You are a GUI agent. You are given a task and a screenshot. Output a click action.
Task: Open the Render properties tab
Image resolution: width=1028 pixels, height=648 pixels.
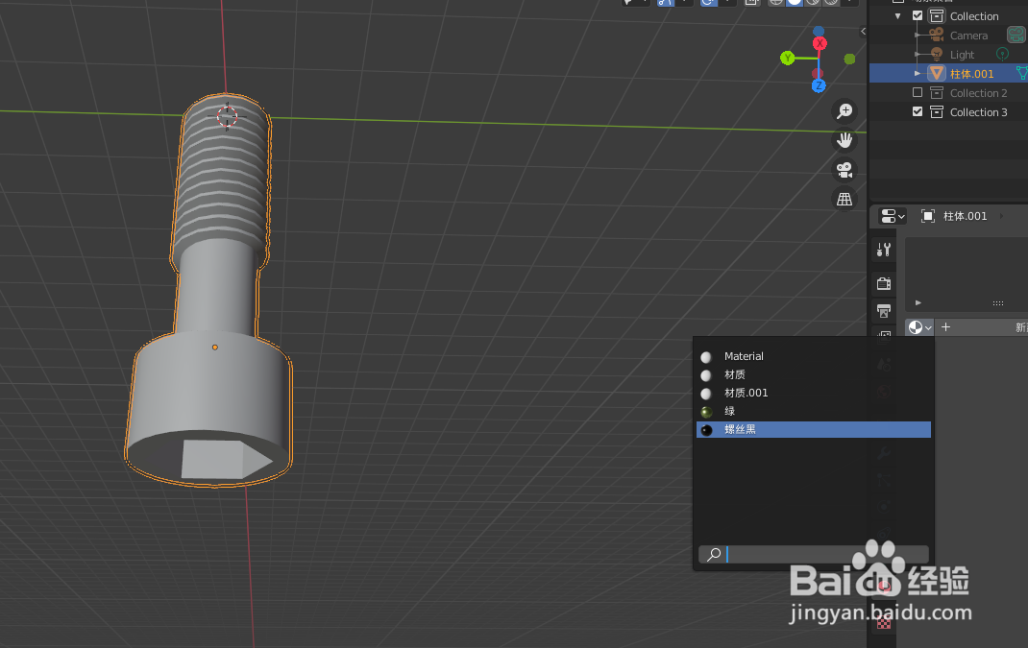click(x=884, y=283)
